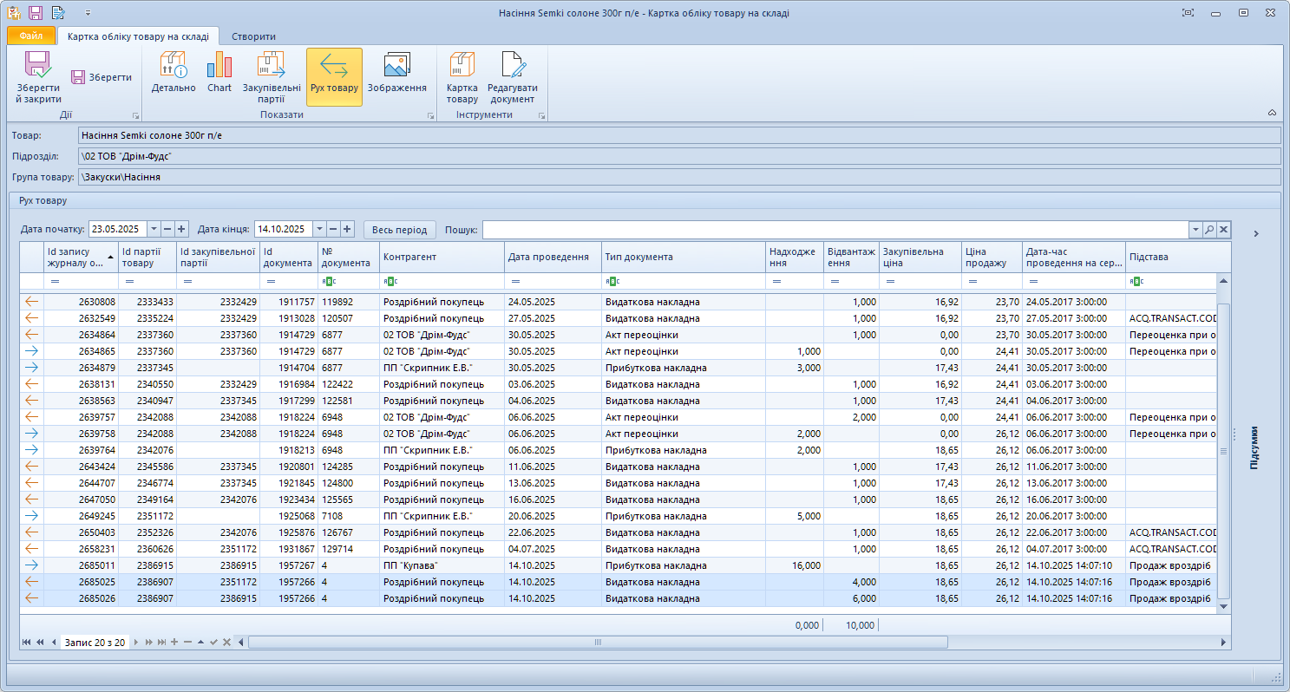Open Картка товару tool
1290x692 pixels.
point(462,77)
